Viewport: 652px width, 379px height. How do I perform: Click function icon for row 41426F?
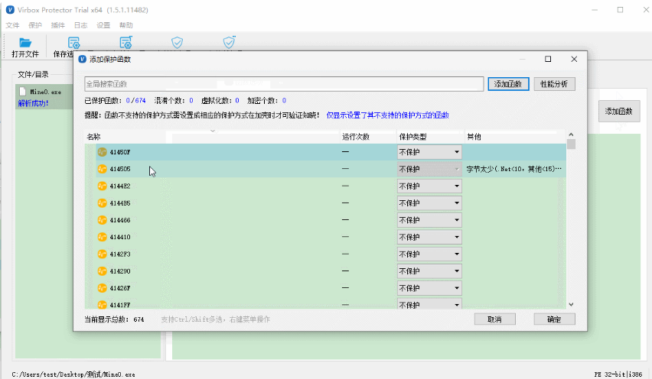point(103,288)
